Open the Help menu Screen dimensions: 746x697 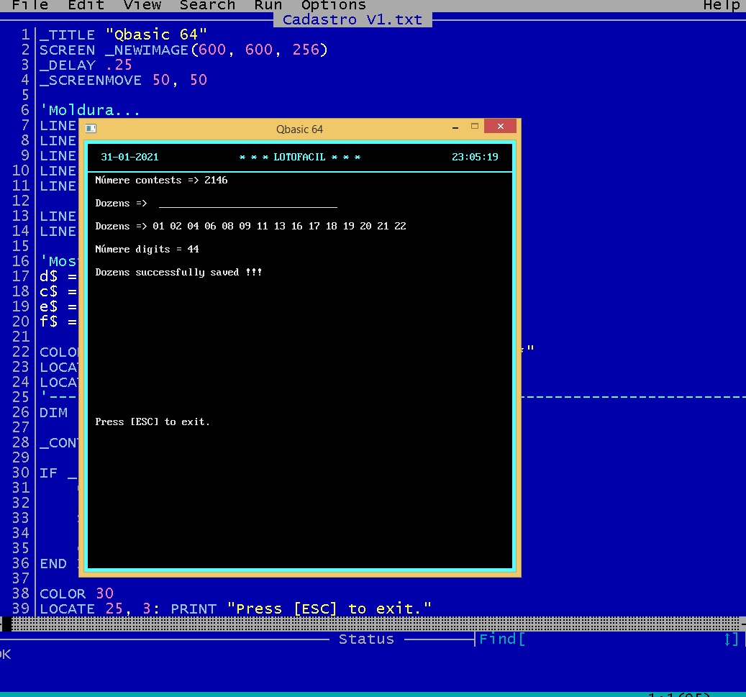click(721, 6)
